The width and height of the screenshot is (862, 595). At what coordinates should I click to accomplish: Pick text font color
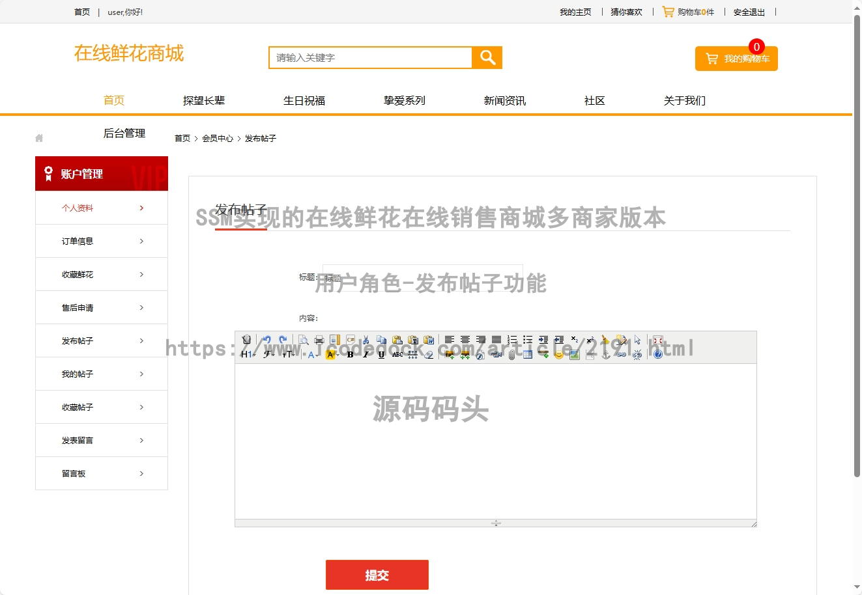pos(313,355)
